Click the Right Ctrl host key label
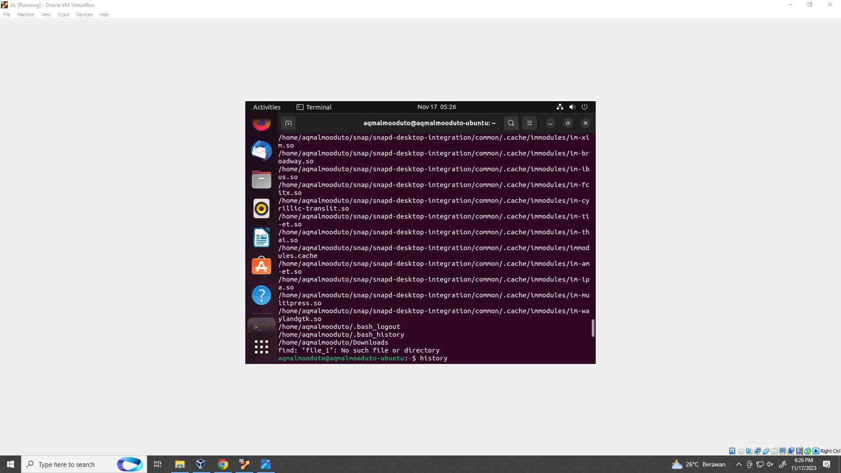 coord(830,451)
